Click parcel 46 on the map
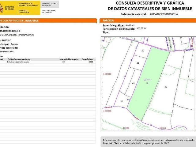 click(x=133, y=83)
